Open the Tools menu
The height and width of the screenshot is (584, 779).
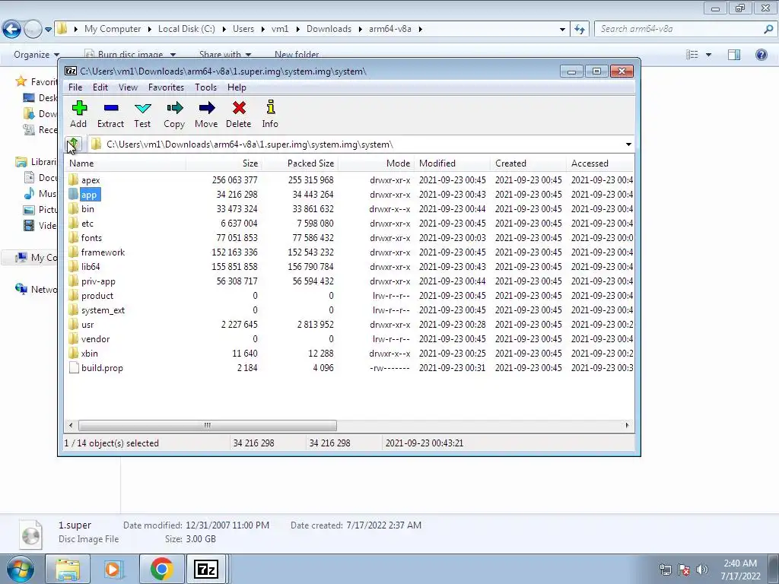(x=205, y=87)
